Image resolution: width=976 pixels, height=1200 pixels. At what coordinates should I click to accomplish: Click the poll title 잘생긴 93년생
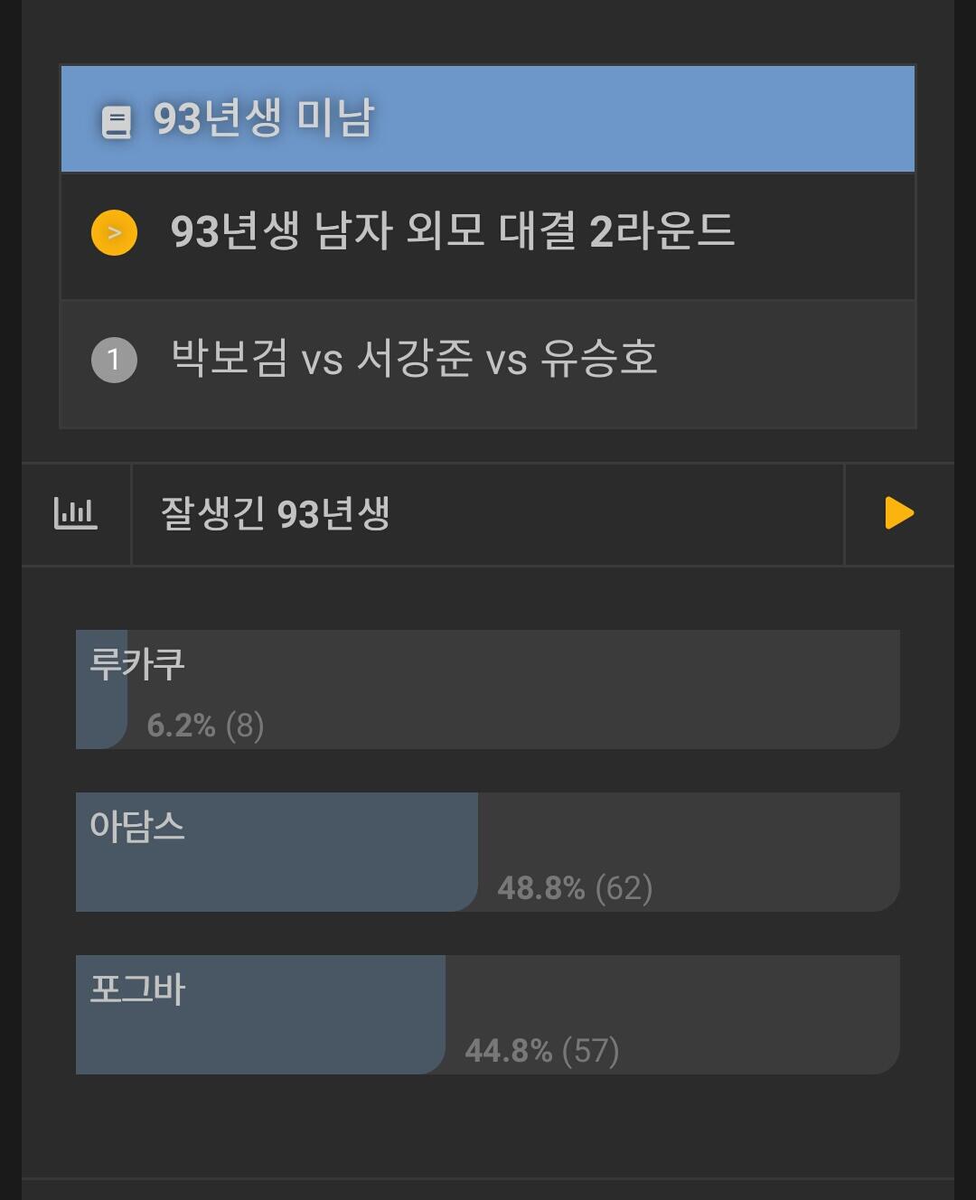coord(275,514)
